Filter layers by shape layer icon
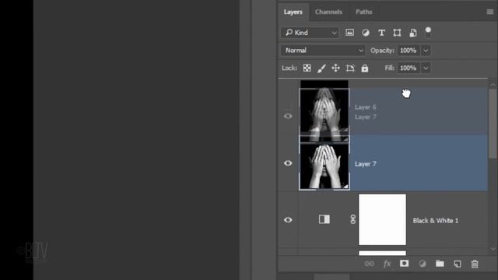This screenshot has width=498, height=280. 397,33
